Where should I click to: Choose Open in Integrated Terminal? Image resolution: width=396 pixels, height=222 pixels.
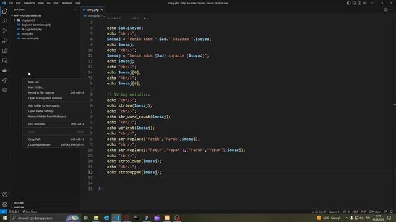point(56,98)
